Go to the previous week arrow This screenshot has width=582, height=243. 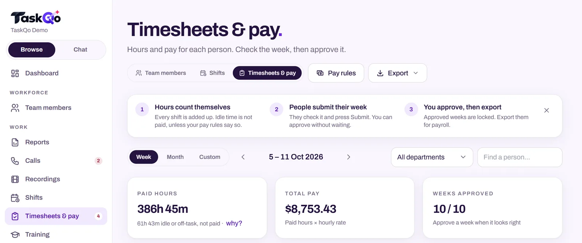point(243,157)
